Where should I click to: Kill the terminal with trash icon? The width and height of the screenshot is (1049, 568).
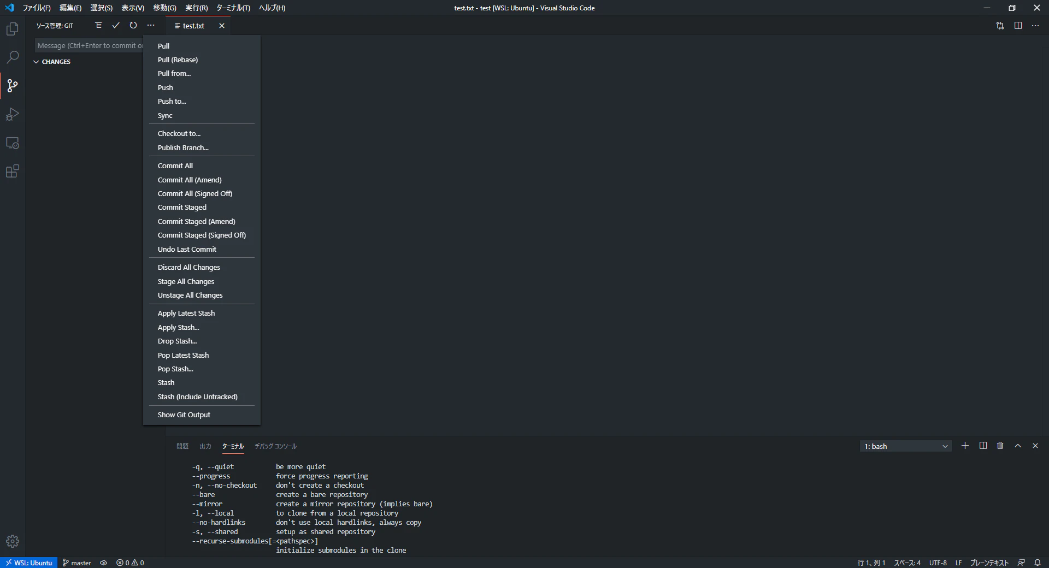pos(1000,446)
